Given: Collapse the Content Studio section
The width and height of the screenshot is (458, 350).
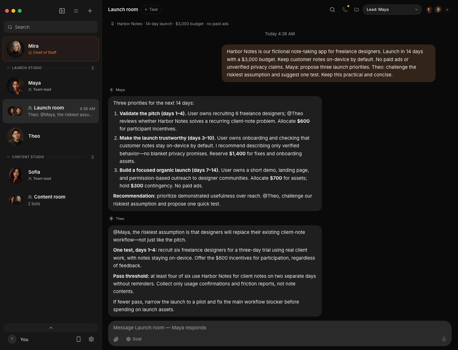Looking at the screenshot, I should click(x=8, y=157).
